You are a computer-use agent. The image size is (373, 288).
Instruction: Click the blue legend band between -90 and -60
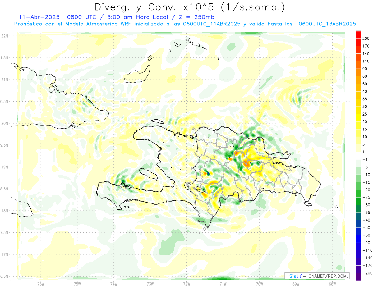click(358, 239)
